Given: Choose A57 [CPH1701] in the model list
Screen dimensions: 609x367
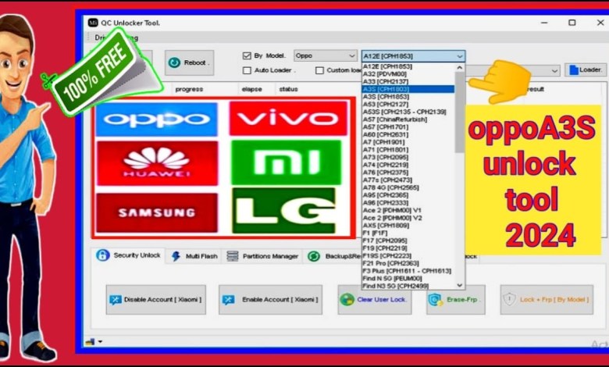Looking at the screenshot, I should [x=385, y=126].
